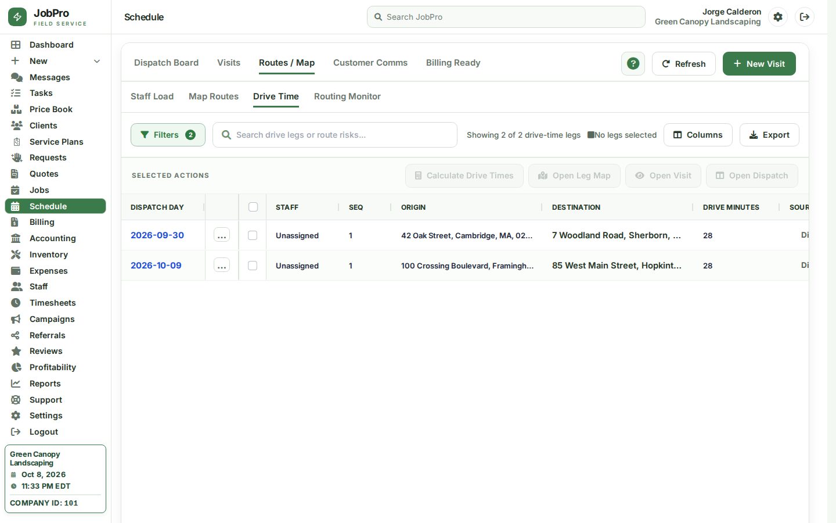Switch to the Routing Monitor sub-tab
The image size is (836, 523).
pyautogui.click(x=347, y=96)
